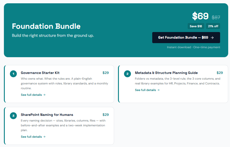Click the crossed-out $87 original price
230x147 pixels.
click(x=216, y=18)
